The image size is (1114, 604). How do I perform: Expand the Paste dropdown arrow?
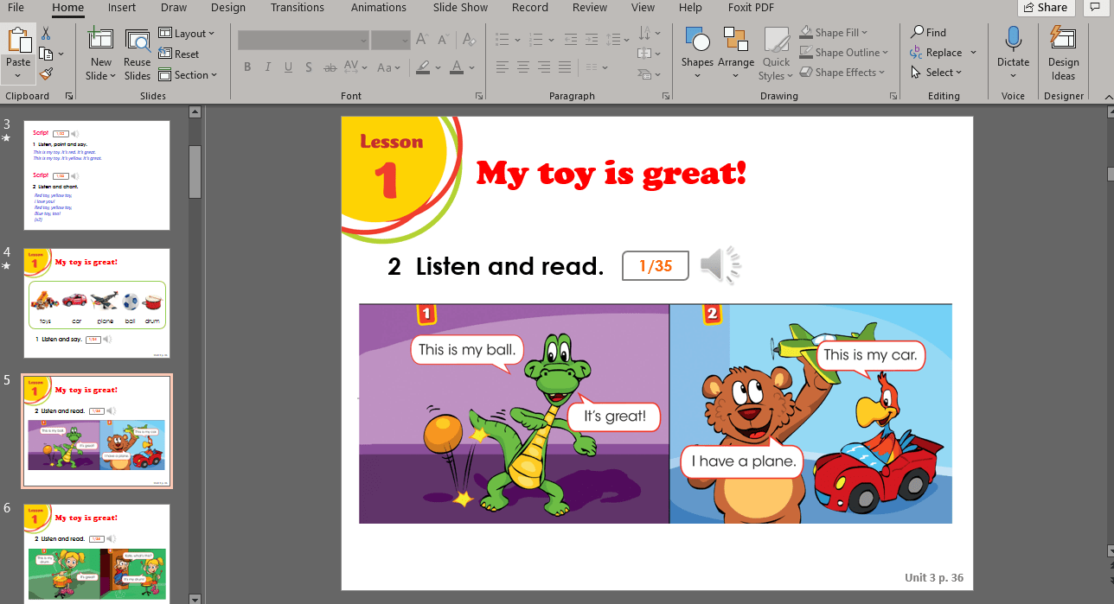pos(17,74)
